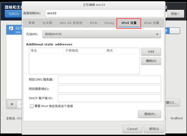Click the plus button to add device

(12, 104)
